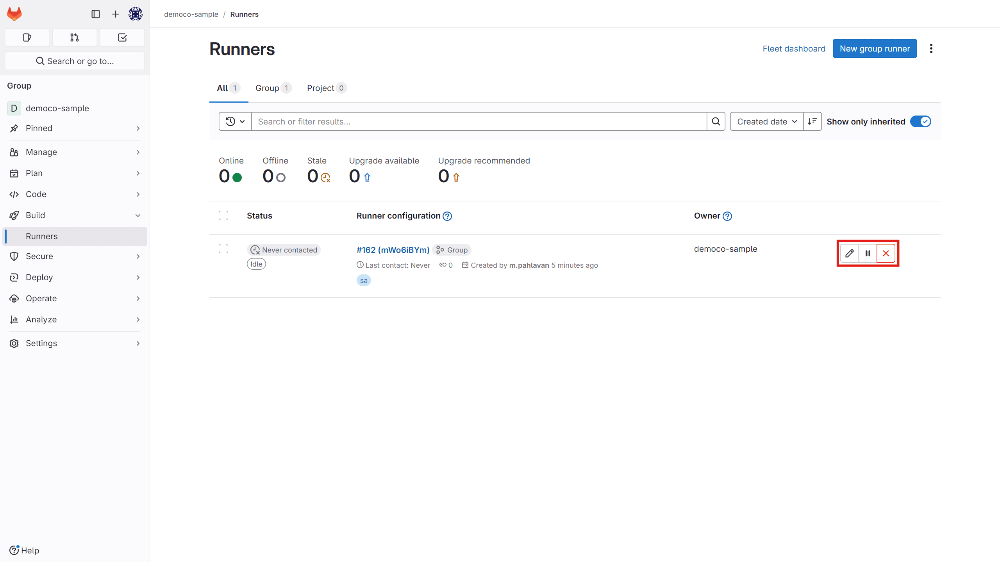
Task: Open Owner column help icon
Action: [x=727, y=216]
